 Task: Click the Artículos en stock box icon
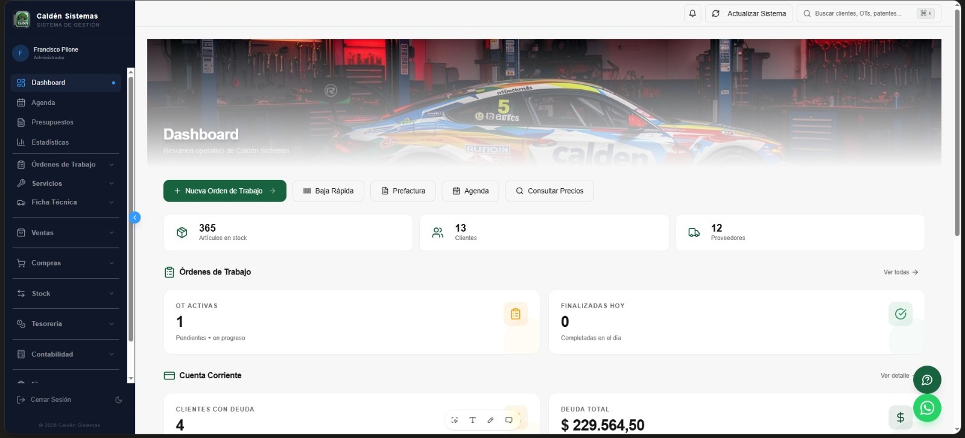click(x=182, y=232)
